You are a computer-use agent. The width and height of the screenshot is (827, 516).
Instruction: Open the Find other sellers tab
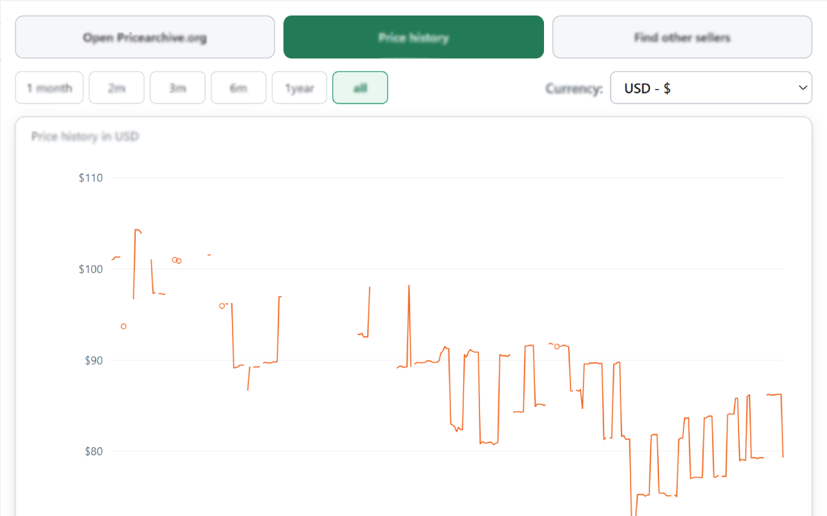coord(682,37)
